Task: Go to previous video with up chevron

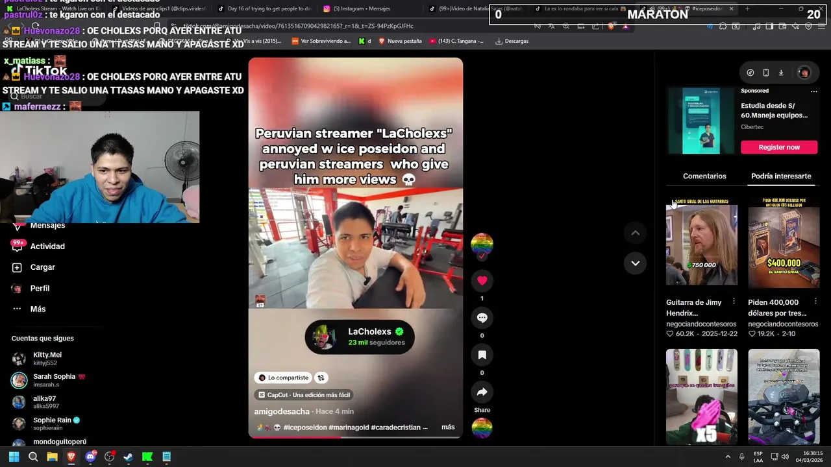Action: tap(635, 233)
